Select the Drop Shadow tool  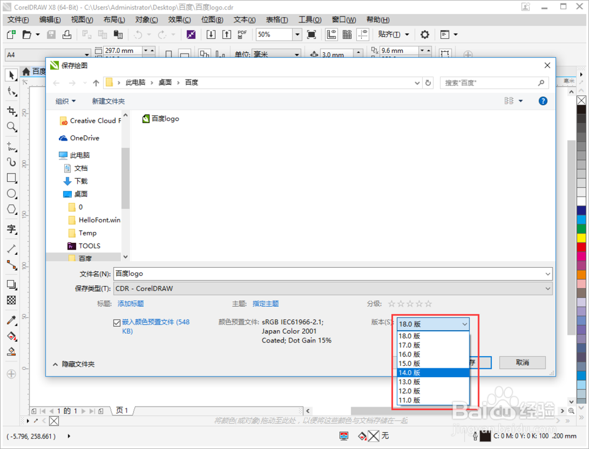coord(11,285)
